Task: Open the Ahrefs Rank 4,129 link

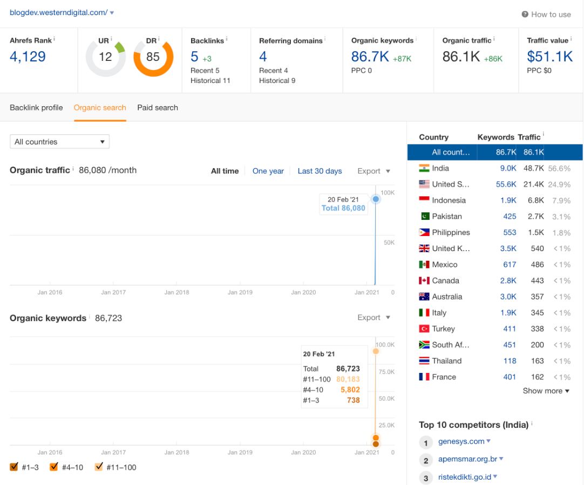Action: (28, 57)
